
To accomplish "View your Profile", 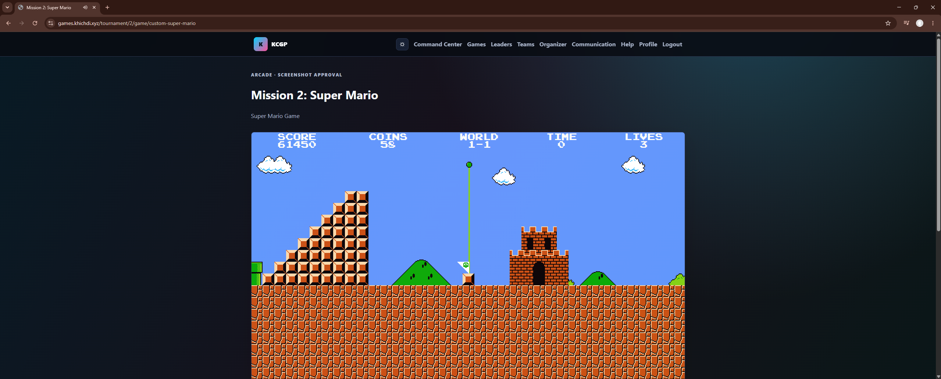I will click(x=648, y=44).
